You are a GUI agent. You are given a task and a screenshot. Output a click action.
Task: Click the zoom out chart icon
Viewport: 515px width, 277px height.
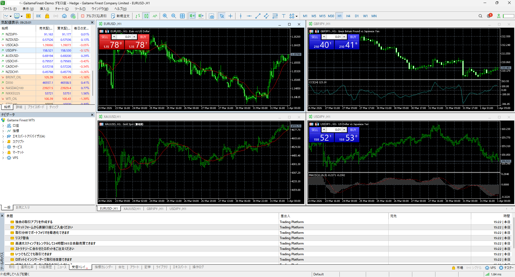tap(174, 16)
